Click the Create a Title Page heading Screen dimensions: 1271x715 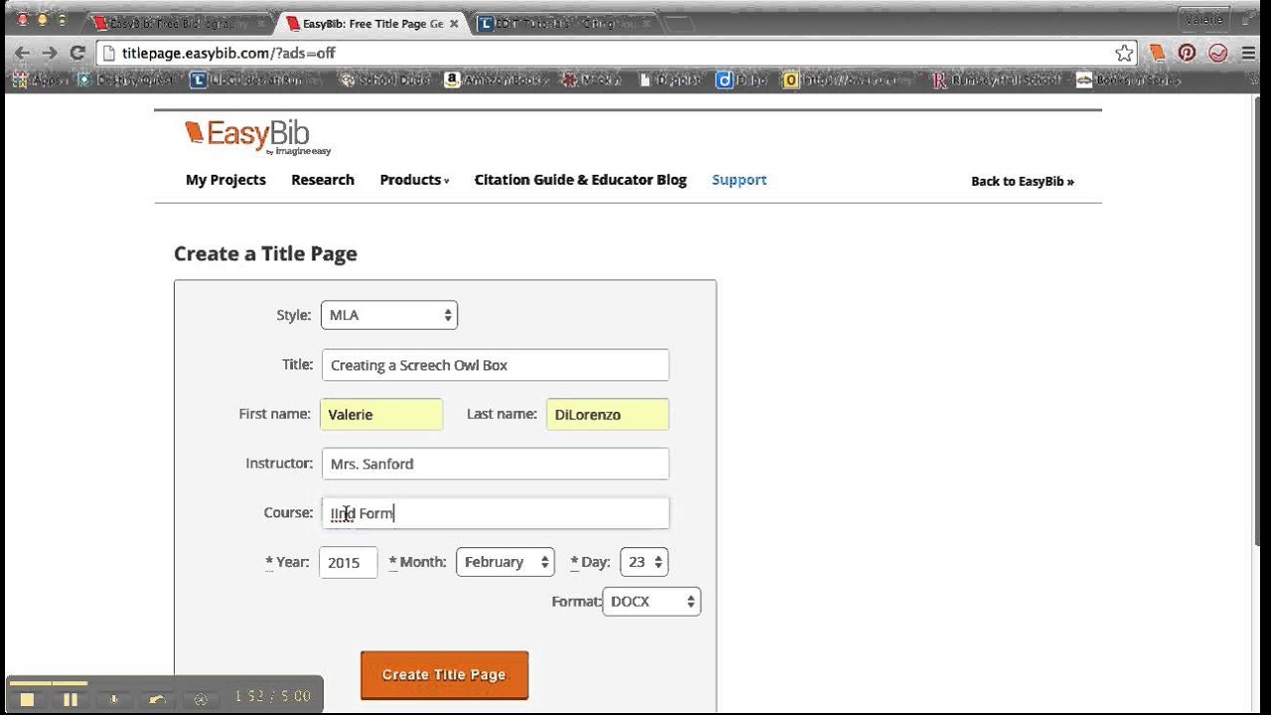pos(265,253)
